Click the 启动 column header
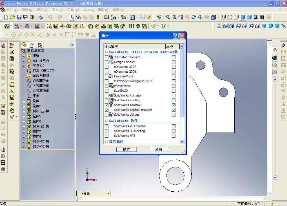This screenshot has width=287, height=206. (x=172, y=46)
